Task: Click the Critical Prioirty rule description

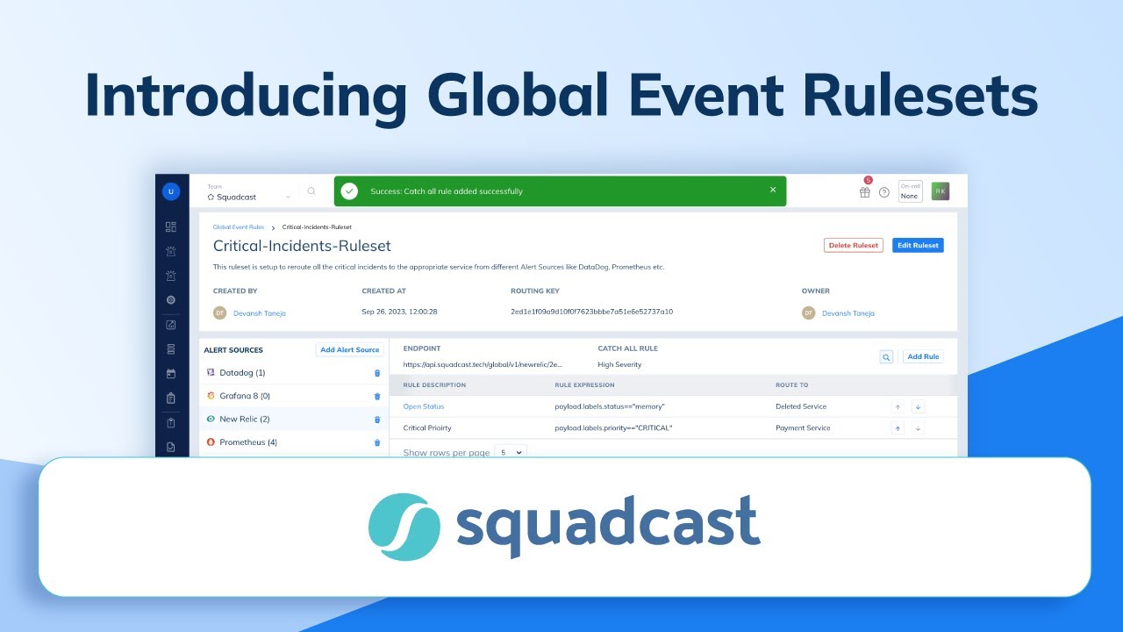Action: point(427,428)
